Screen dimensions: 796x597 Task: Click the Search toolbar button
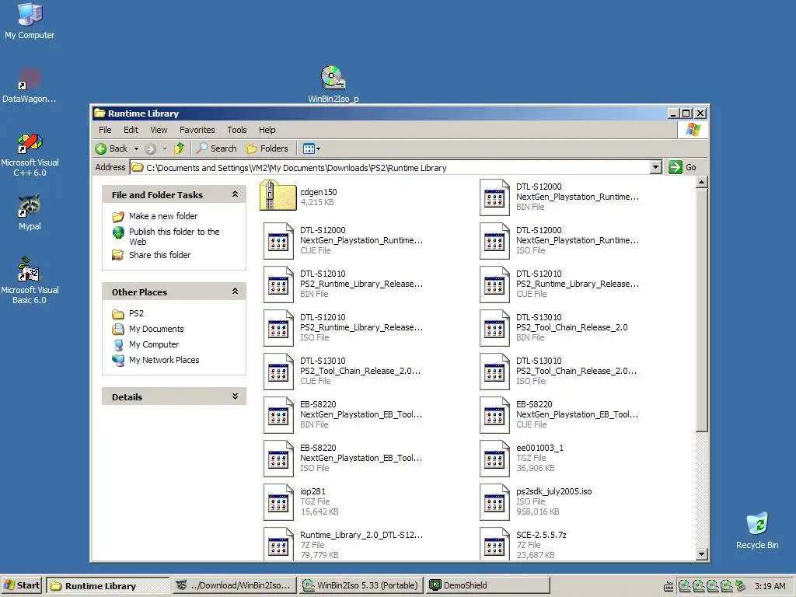pyautogui.click(x=217, y=148)
